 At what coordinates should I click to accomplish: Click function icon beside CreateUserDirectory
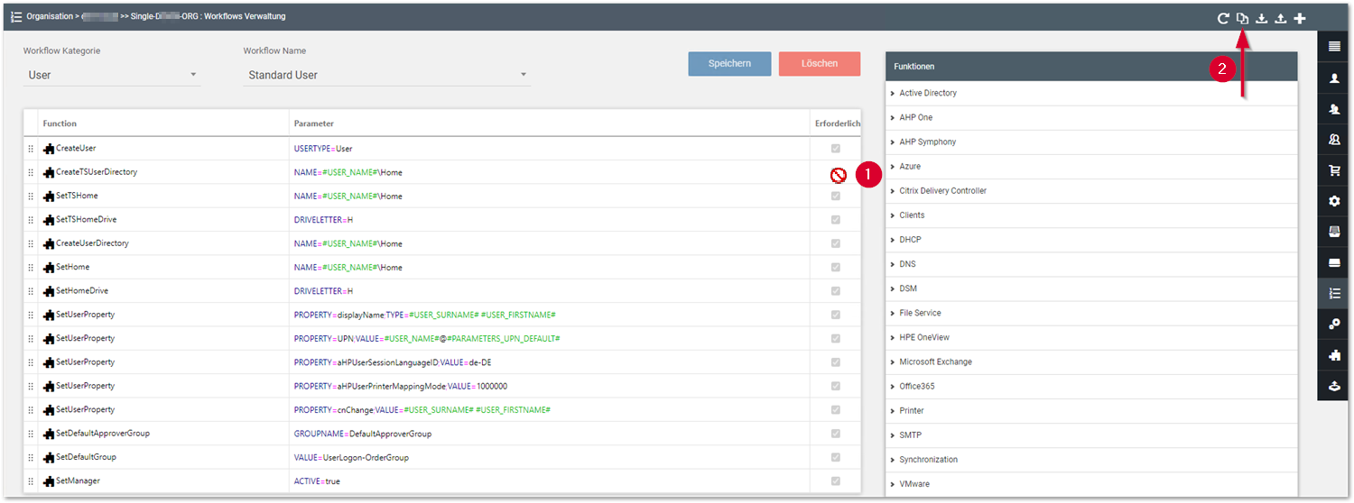pos(49,243)
